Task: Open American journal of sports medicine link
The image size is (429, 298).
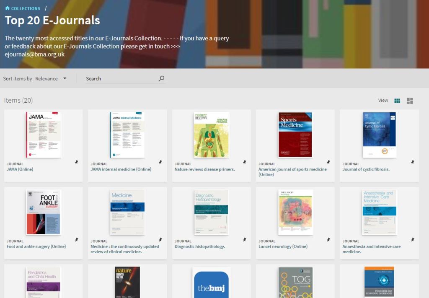Action: [x=292, y=172]
